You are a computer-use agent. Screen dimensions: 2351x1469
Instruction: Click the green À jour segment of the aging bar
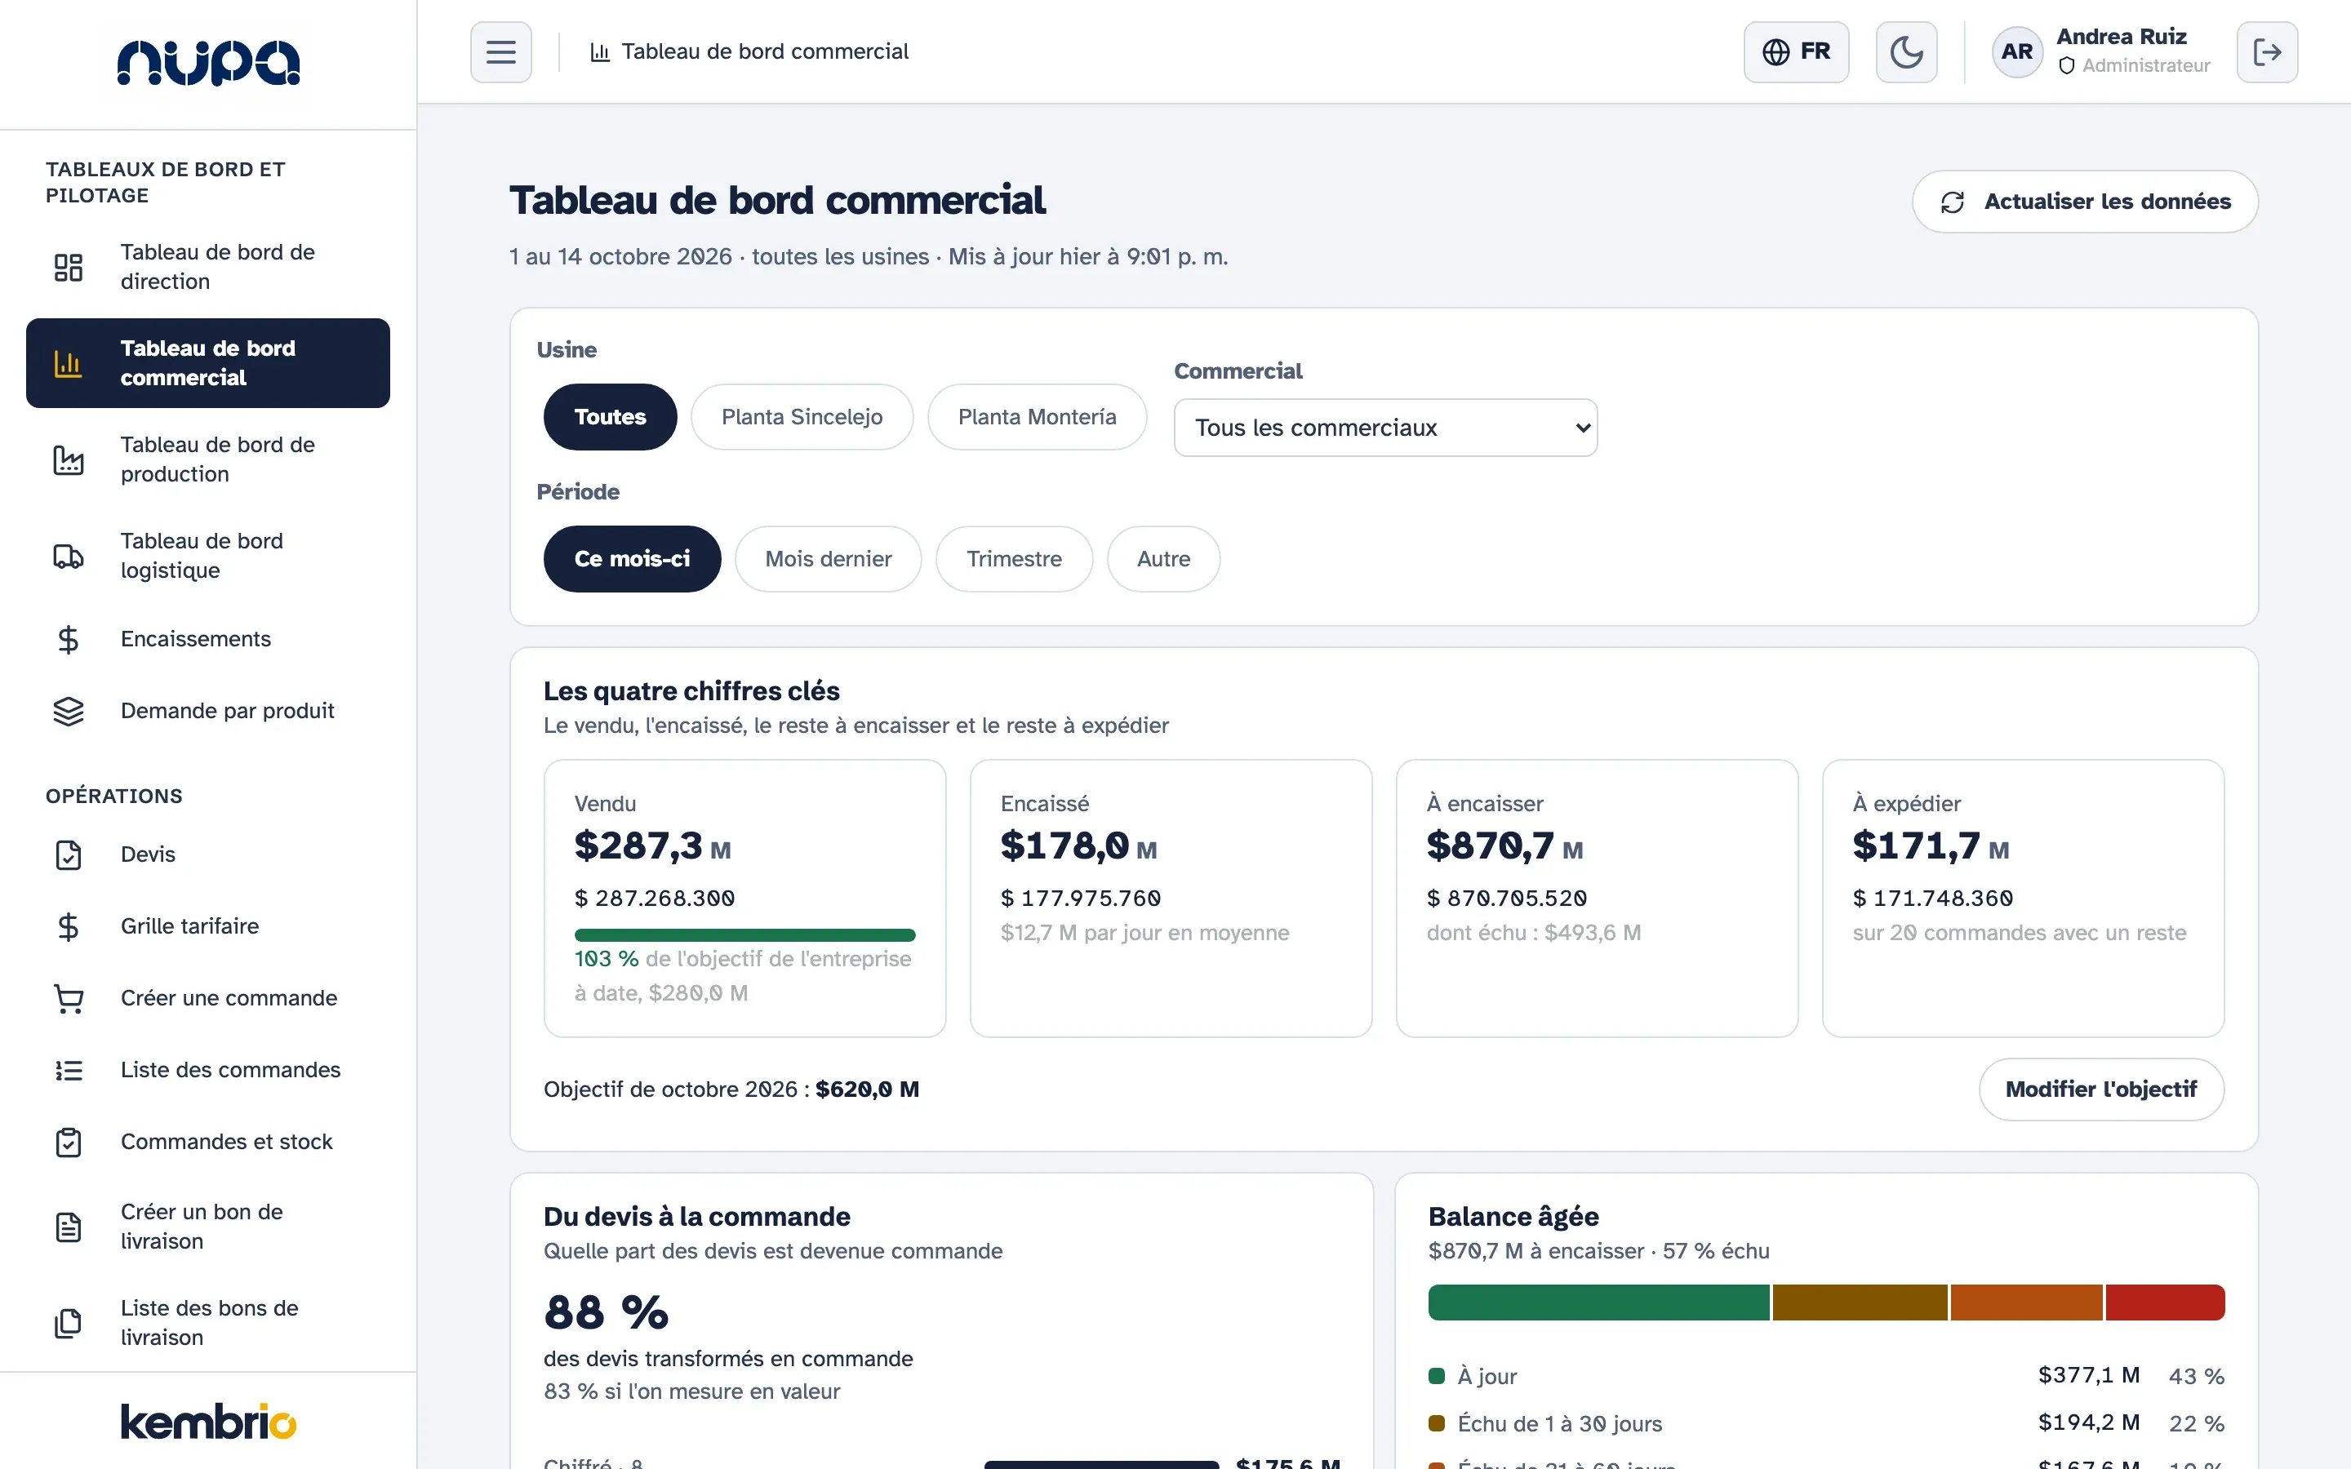(x=1598, y=1303)
